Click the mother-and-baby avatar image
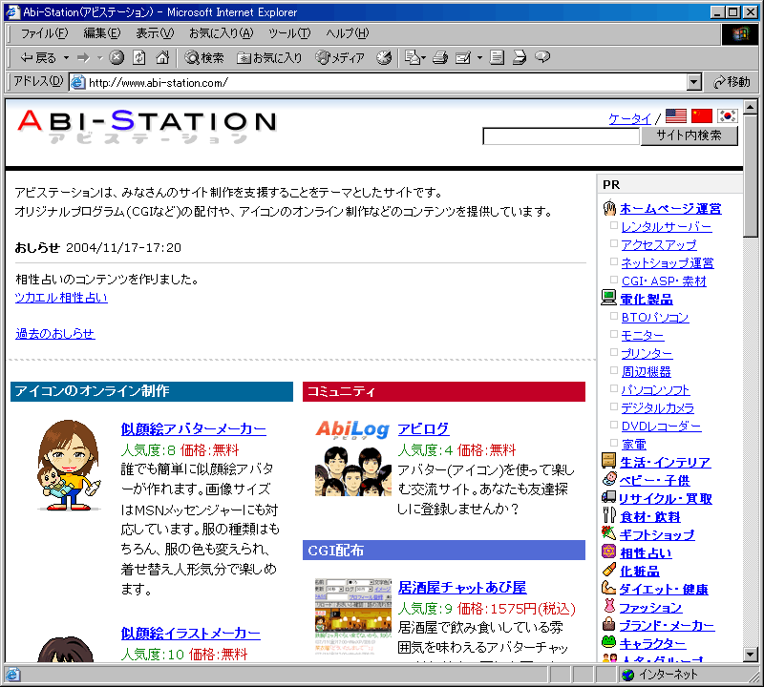This screenshot has width=764, height=687. (x=69, y=465)
